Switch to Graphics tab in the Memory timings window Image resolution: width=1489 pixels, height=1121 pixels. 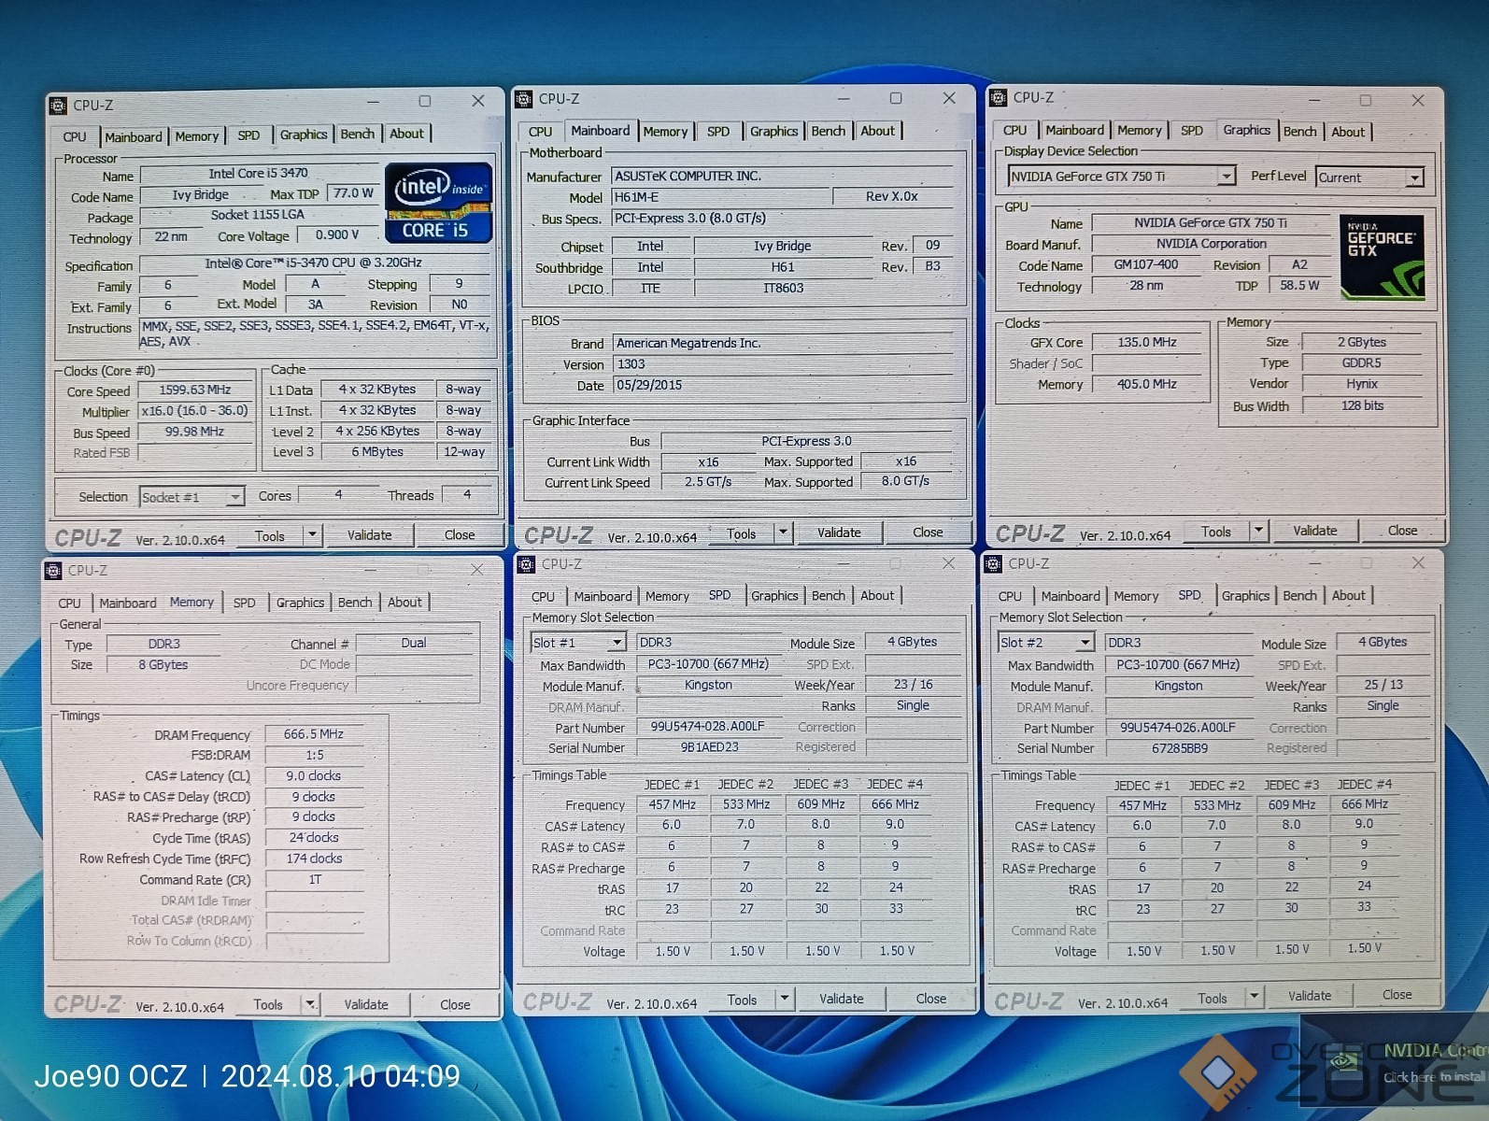coord(300,603)
